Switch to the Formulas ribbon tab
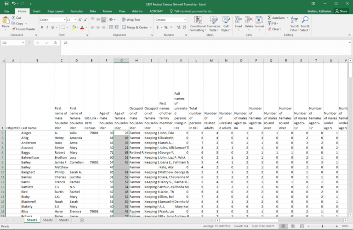Image resolution: width=353 pixels, height=230 pixels. [77, 11]
